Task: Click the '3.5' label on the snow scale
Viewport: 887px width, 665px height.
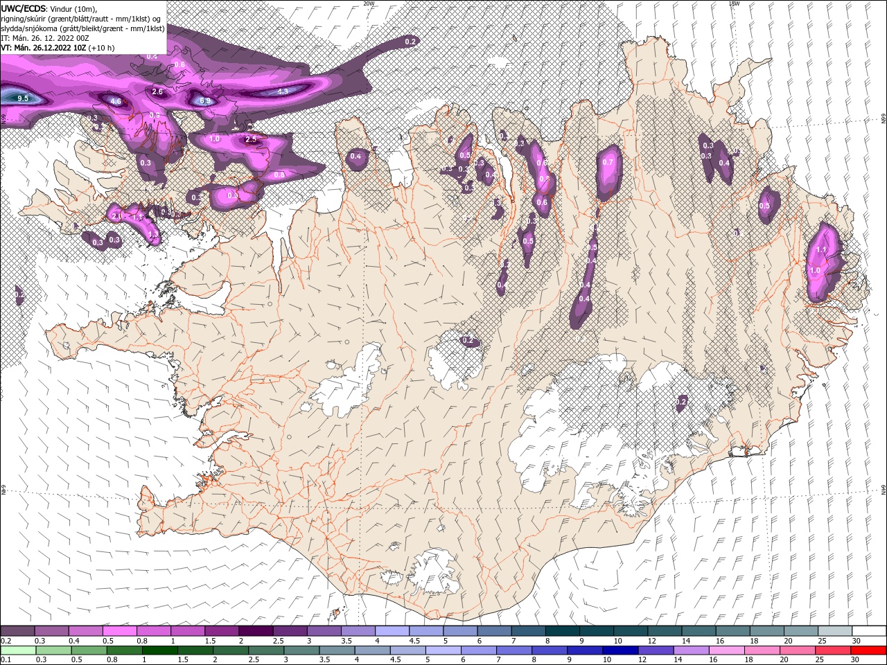Action: tap(346, 641)
